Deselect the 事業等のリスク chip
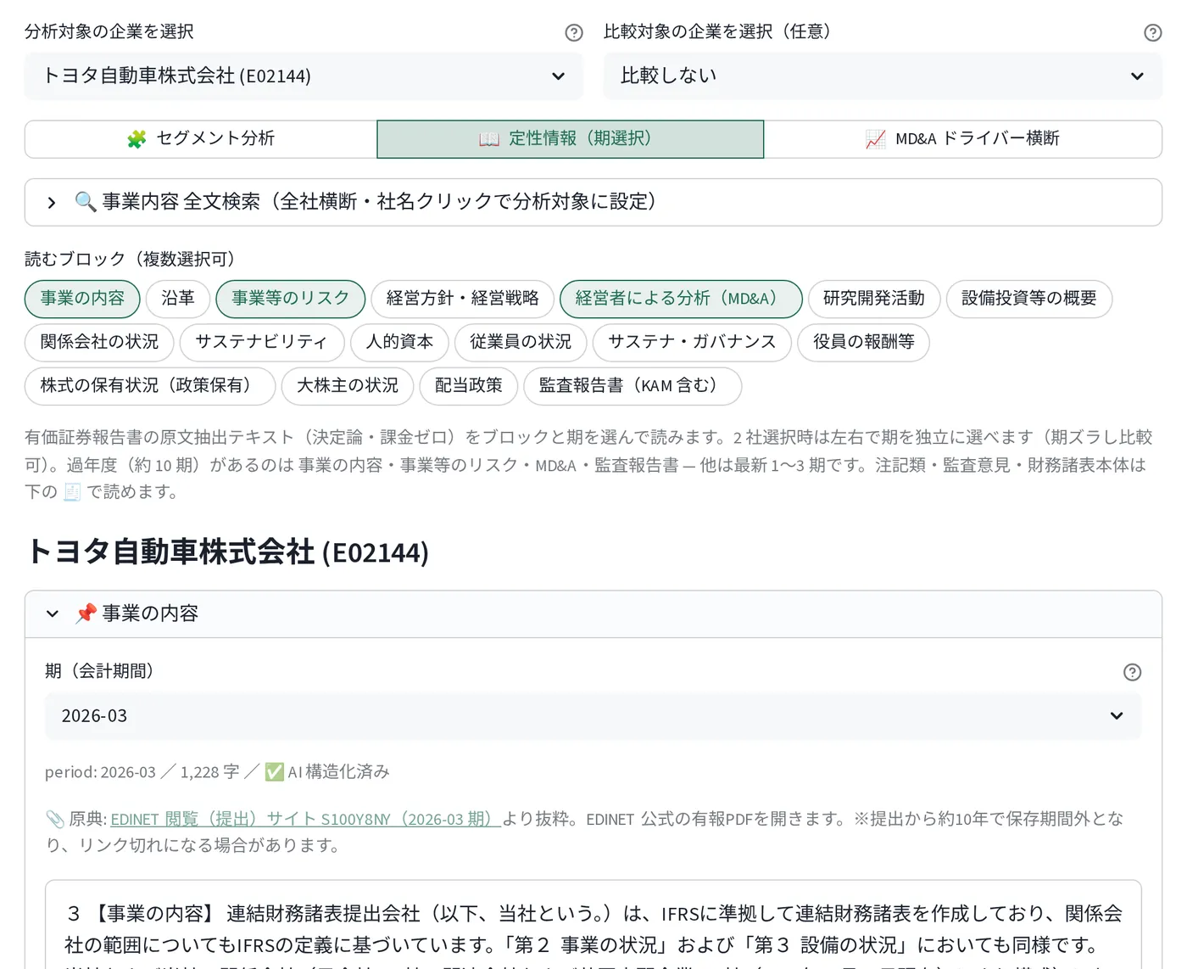The width and height of the screenshot is (1187, 969). point(291,299)
